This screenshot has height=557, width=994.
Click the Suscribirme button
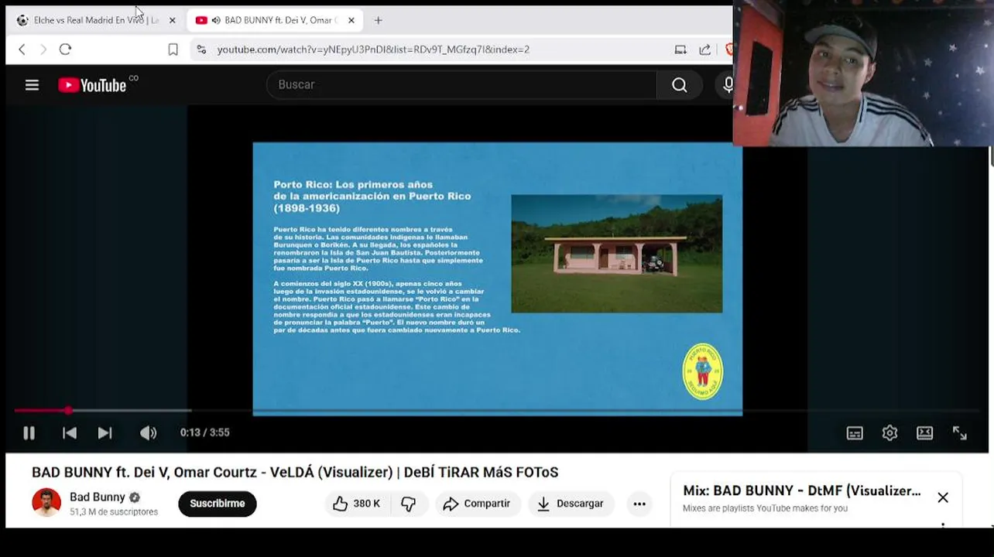pos(218,504)
